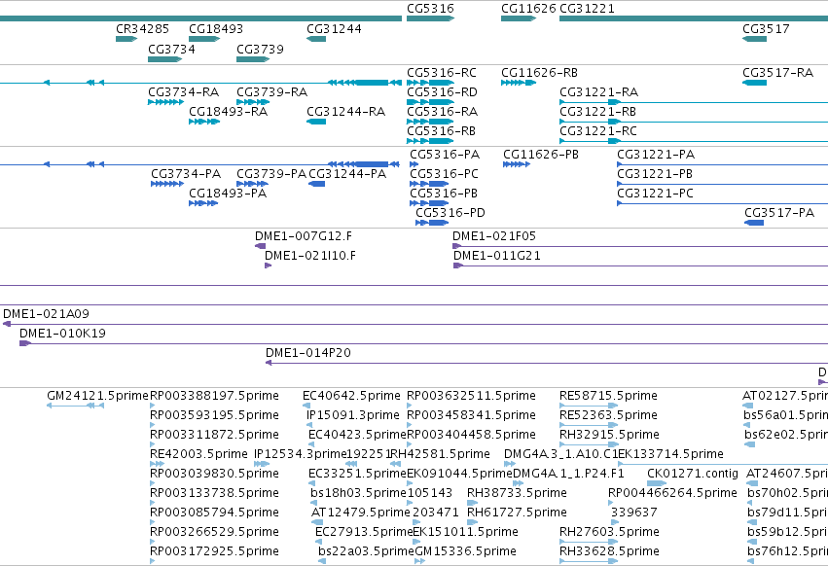828x566 pixels.
Task: Select EST RE58715.5prime
Action: [589, 406]
